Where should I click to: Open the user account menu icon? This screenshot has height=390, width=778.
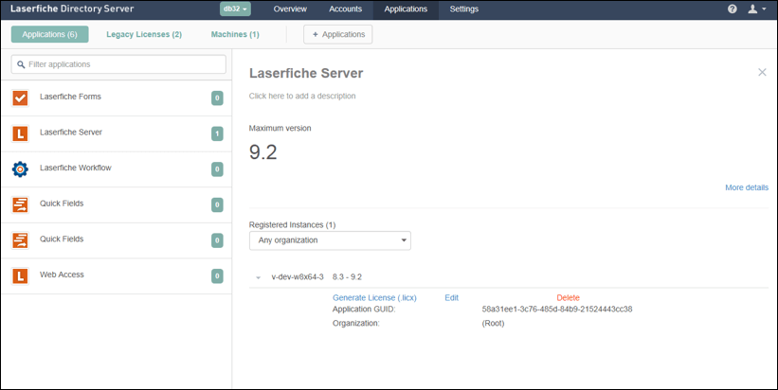click(756, 9)
